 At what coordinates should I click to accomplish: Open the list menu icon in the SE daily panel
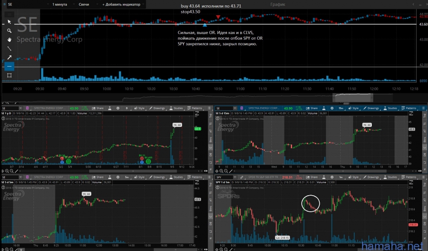[x=210, y=108]
